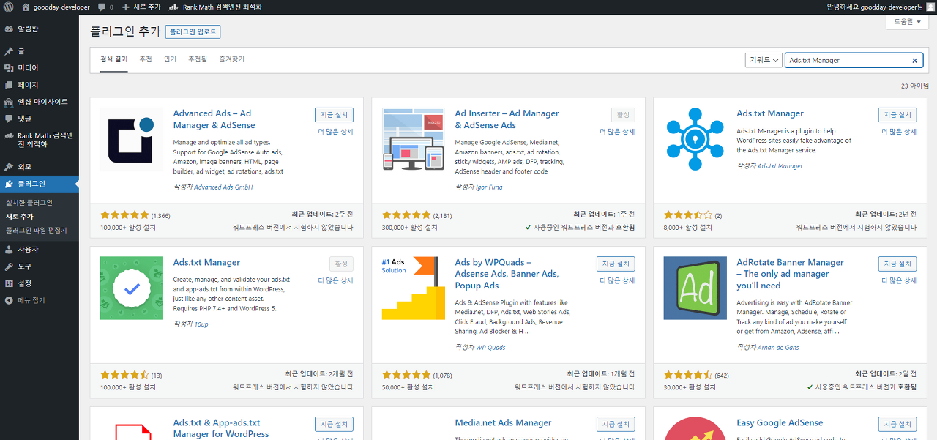Install Ads by WPQuads plugin

point(616,264)
